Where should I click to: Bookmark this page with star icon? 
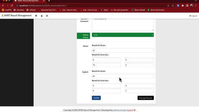[x=173, y=6]
